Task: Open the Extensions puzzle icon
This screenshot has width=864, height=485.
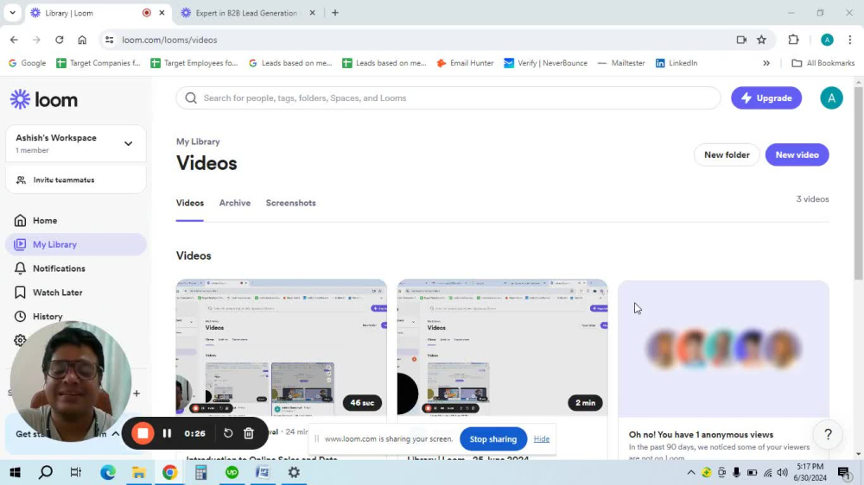Action: [x=793, y=40]
